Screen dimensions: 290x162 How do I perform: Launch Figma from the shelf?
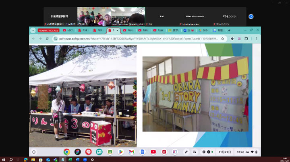click(77, 152)
